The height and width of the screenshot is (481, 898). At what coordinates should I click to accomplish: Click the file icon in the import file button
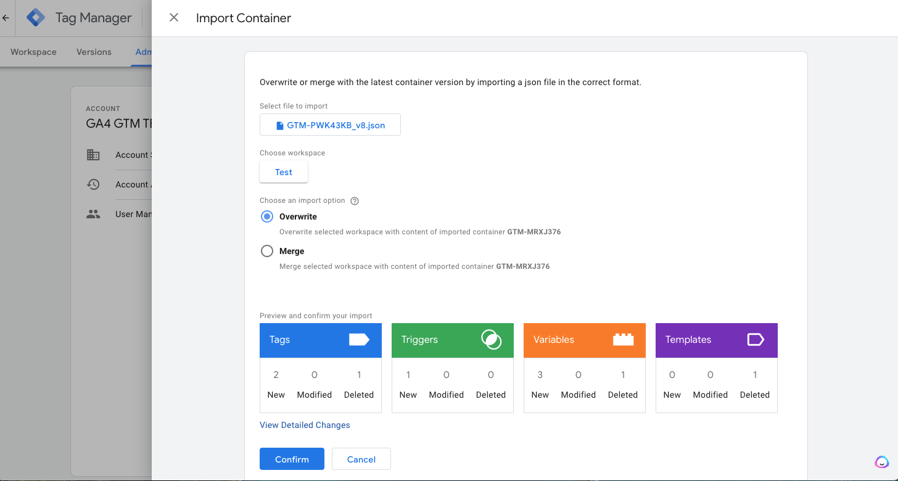click(x=280, y=125)
